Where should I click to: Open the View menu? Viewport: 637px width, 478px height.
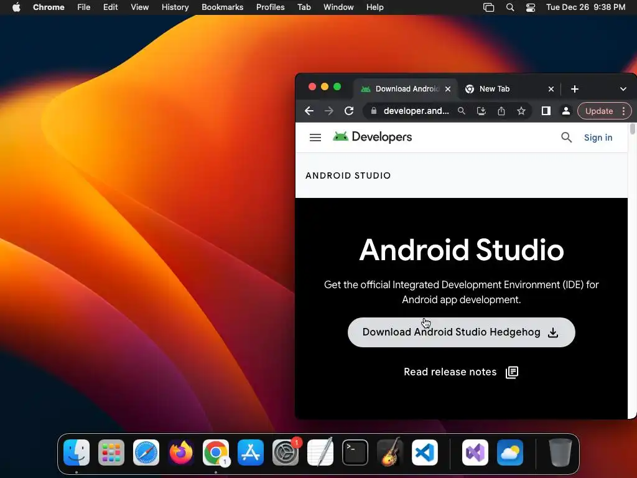point(139,7)
